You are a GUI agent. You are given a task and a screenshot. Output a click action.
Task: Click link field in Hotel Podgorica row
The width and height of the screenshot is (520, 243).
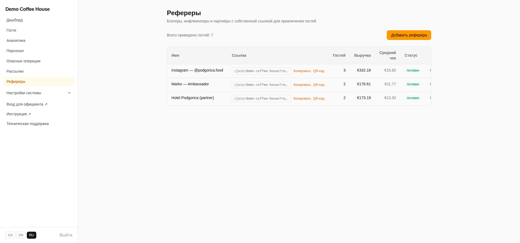click(x=262, y=99)
